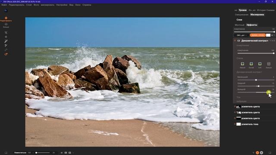
Task: Click the ON1 logo icon top-left
Action: pyautogui.click(x=6, y=10)
